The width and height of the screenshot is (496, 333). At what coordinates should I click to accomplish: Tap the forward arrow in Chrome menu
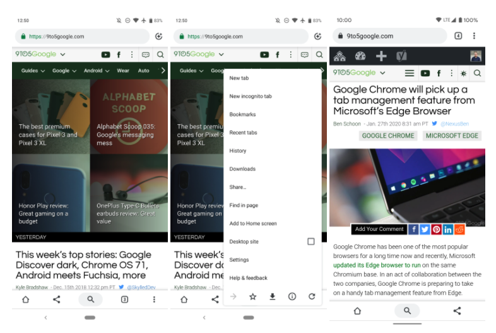pos(233,296)
